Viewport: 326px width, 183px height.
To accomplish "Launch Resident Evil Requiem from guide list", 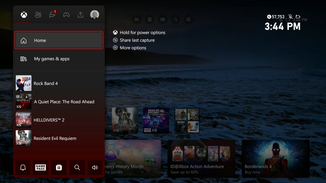I will (59, 138).
